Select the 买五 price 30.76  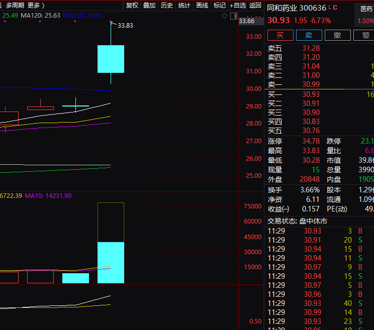pyautogui.click(x=311, y=131)
